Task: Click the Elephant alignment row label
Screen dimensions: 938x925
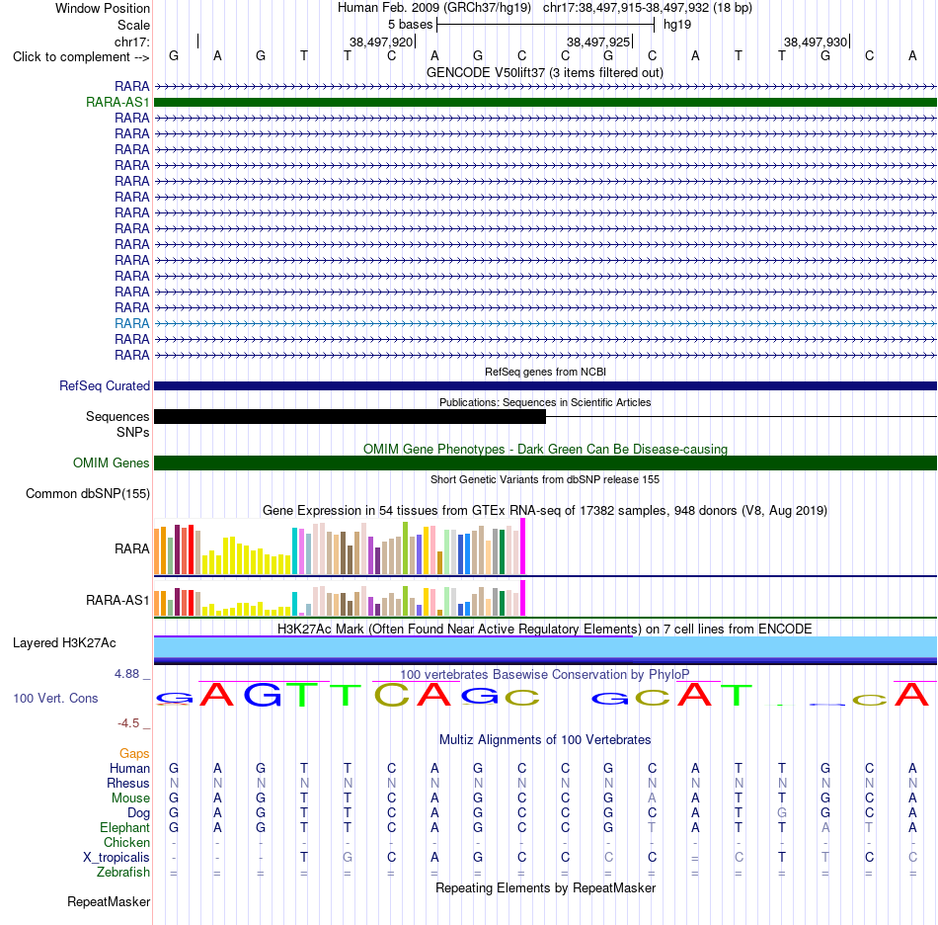Action: [x=124, y=828]
